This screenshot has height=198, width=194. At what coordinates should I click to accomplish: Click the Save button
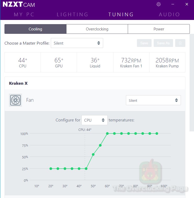coord(144,43)
